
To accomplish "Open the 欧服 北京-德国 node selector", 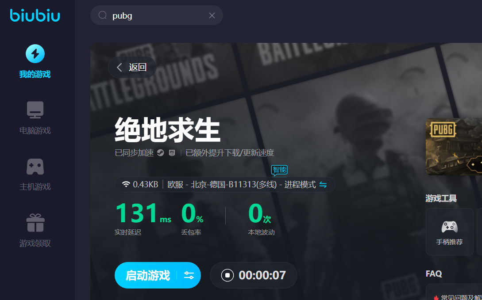I will [225, 185].
